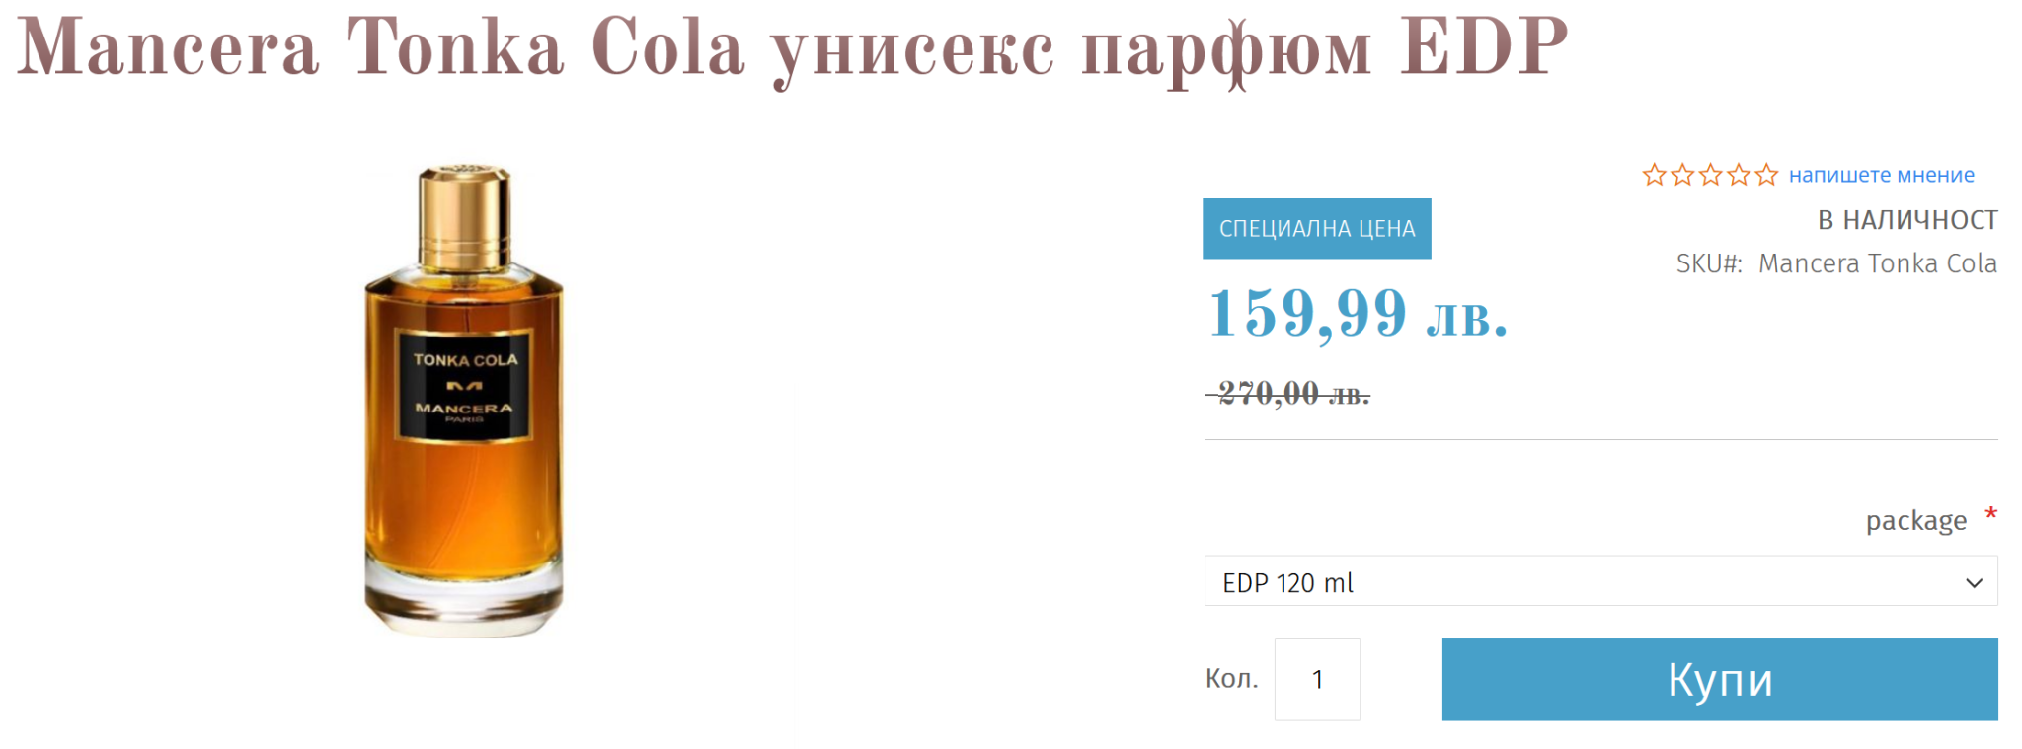Click the 'В НАЛИЧНОСТ' stock status
Viewport: 2022px width, 749px height.
(1907, 220)
